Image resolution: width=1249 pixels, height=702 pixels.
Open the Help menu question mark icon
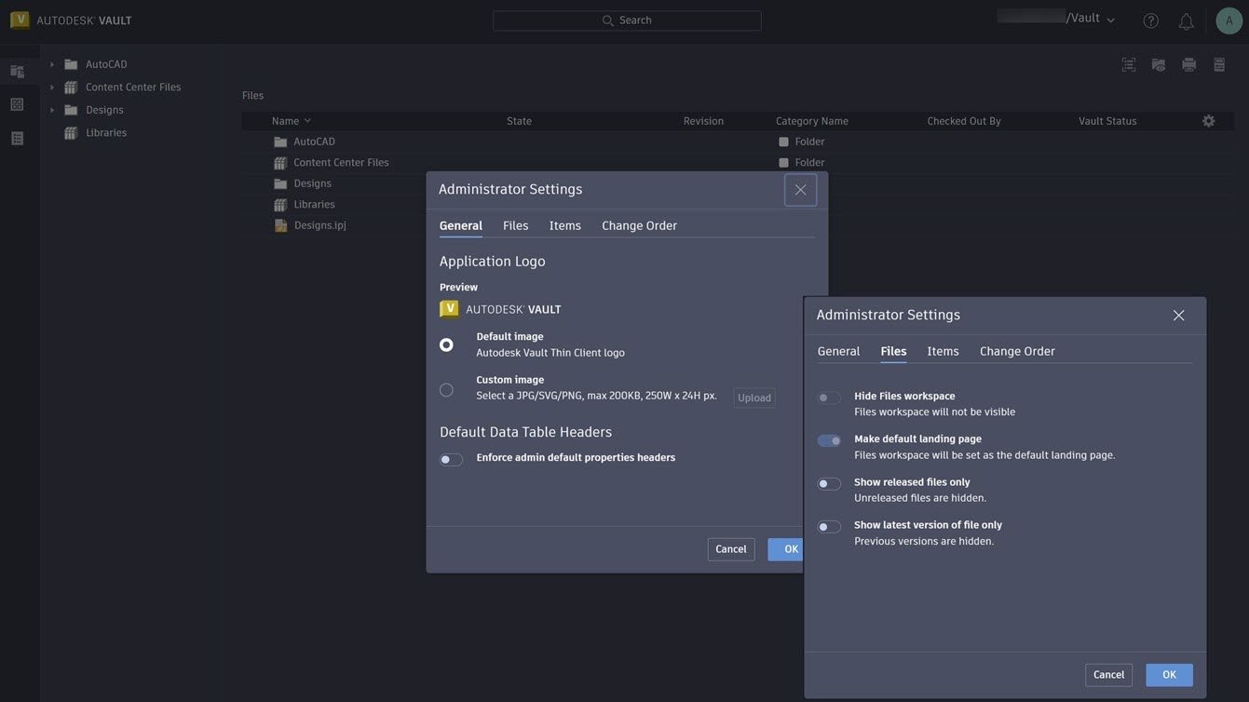click(1151, 20)
